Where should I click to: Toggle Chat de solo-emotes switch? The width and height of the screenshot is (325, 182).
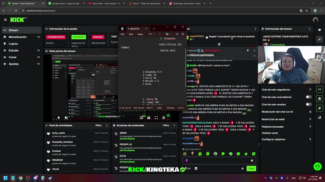(308, 104)
